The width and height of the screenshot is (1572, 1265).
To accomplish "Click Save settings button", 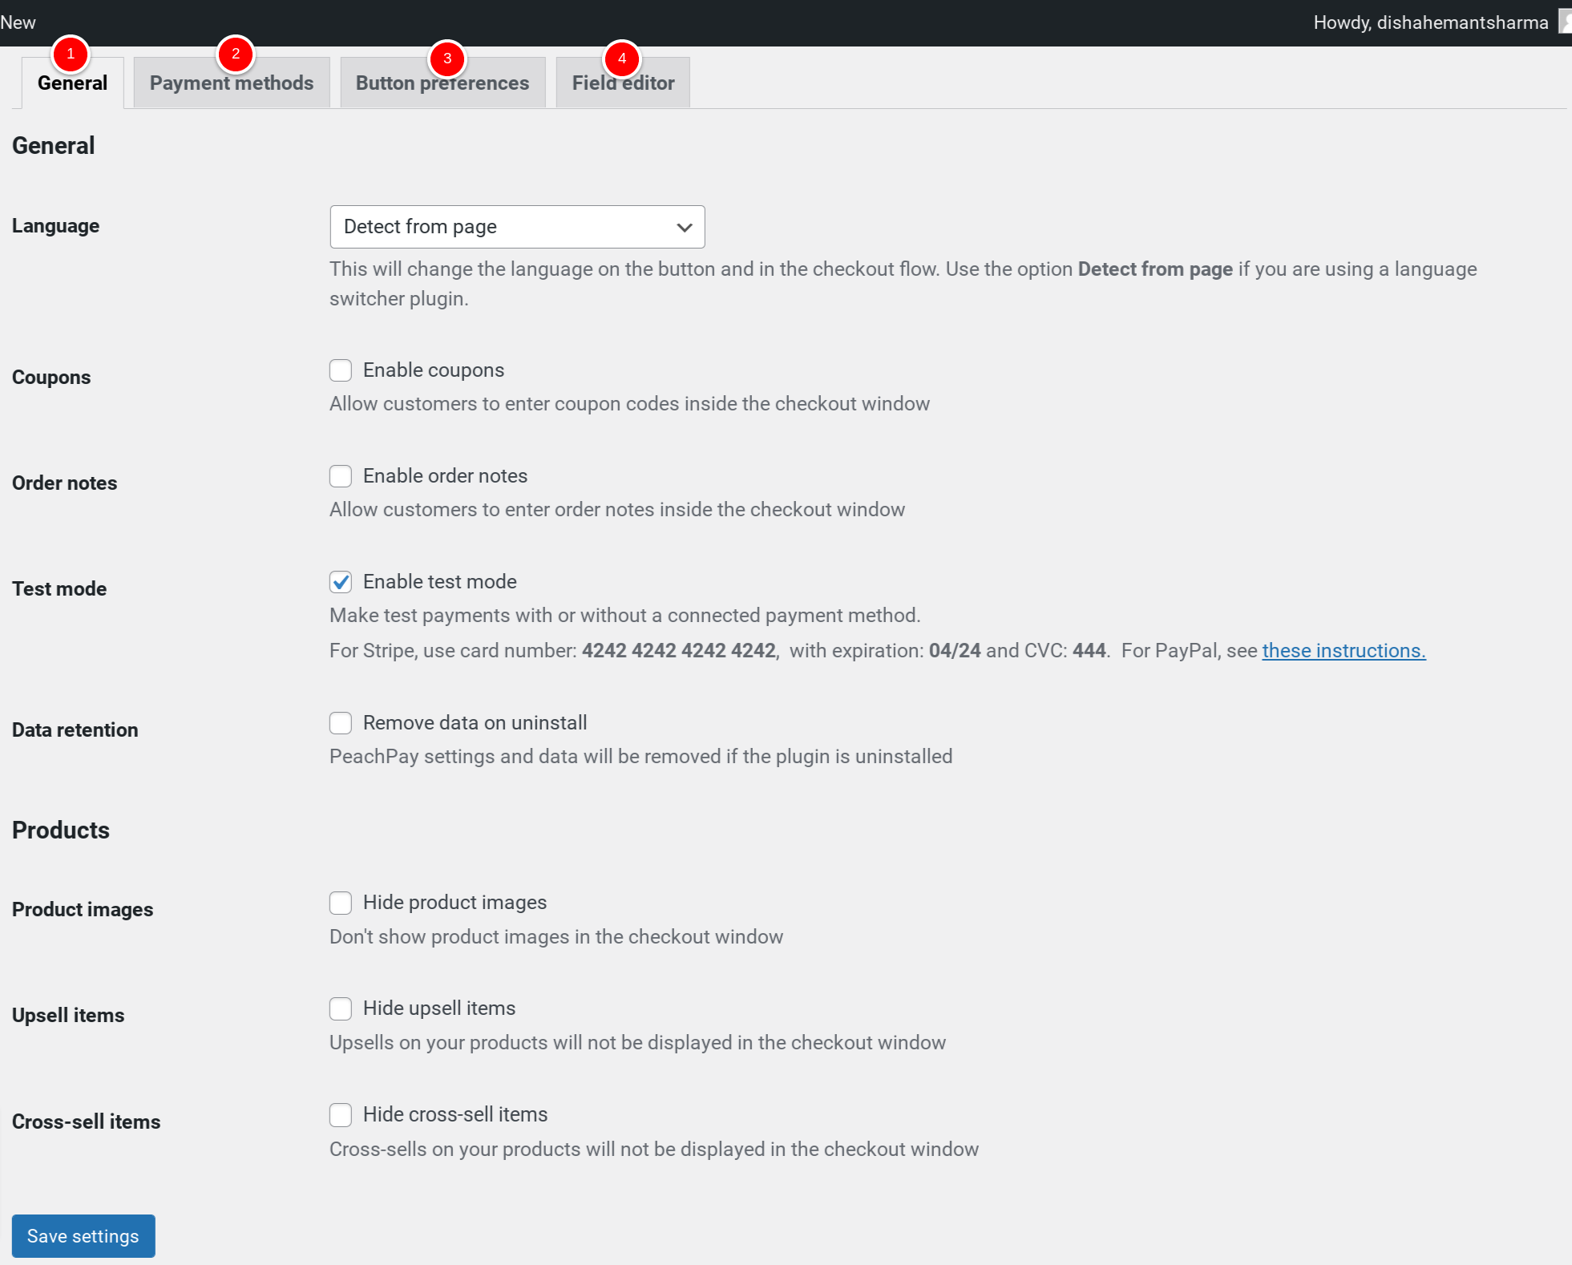I will 83,1235.
